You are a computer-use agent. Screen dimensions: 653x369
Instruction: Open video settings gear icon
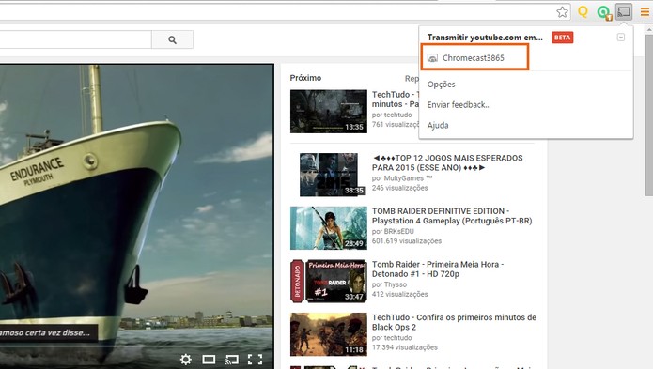coord(186,359)
